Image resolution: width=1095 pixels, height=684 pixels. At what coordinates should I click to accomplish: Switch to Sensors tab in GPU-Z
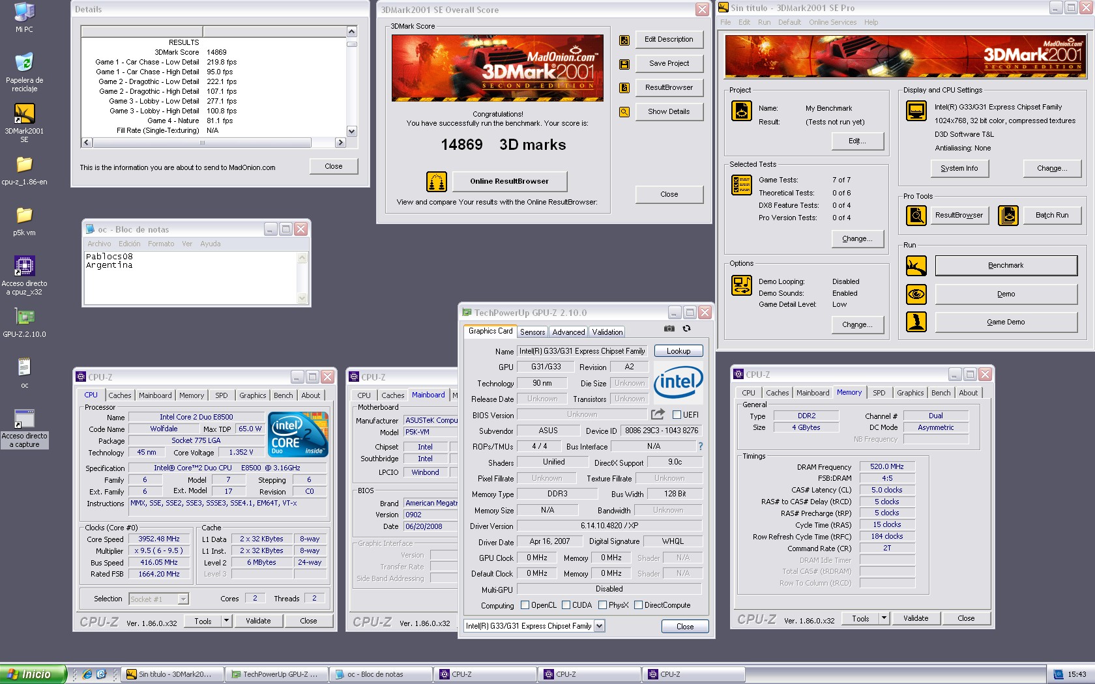(x=533, y=332)
